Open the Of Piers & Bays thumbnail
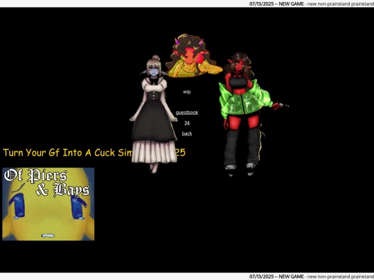 tap(48, 204)
